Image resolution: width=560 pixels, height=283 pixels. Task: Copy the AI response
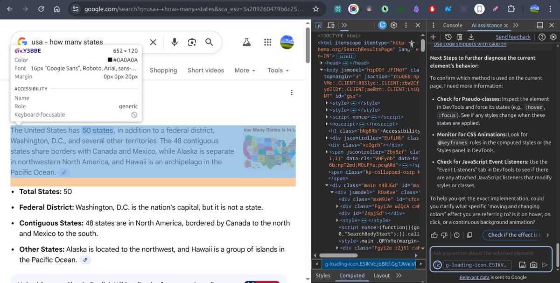click(x=469, y=235)
